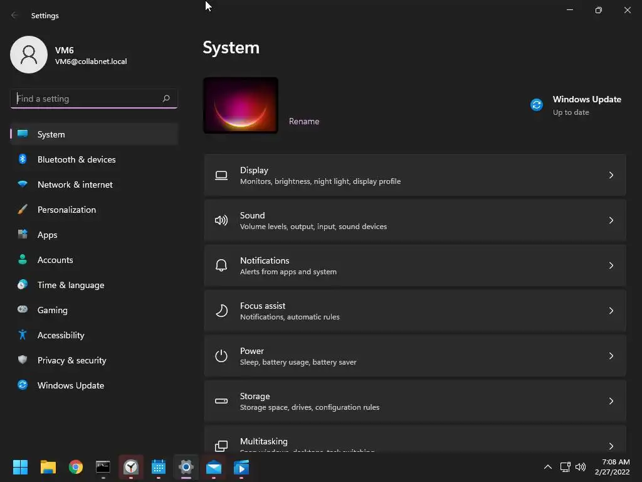
Task: Open File Explorer from taskbar
Action: 48,467
